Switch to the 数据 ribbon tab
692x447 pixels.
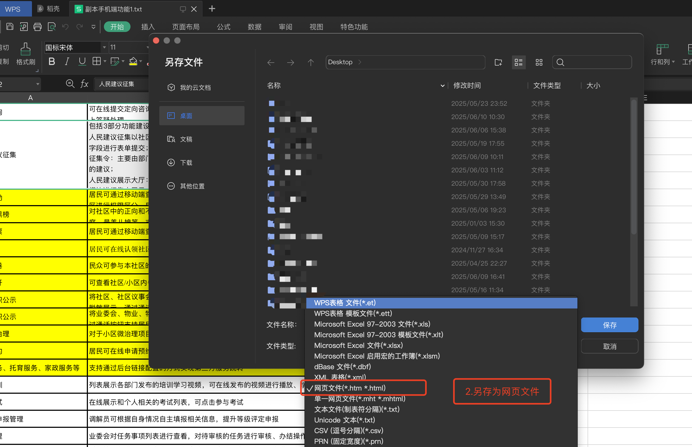[254, 27]
